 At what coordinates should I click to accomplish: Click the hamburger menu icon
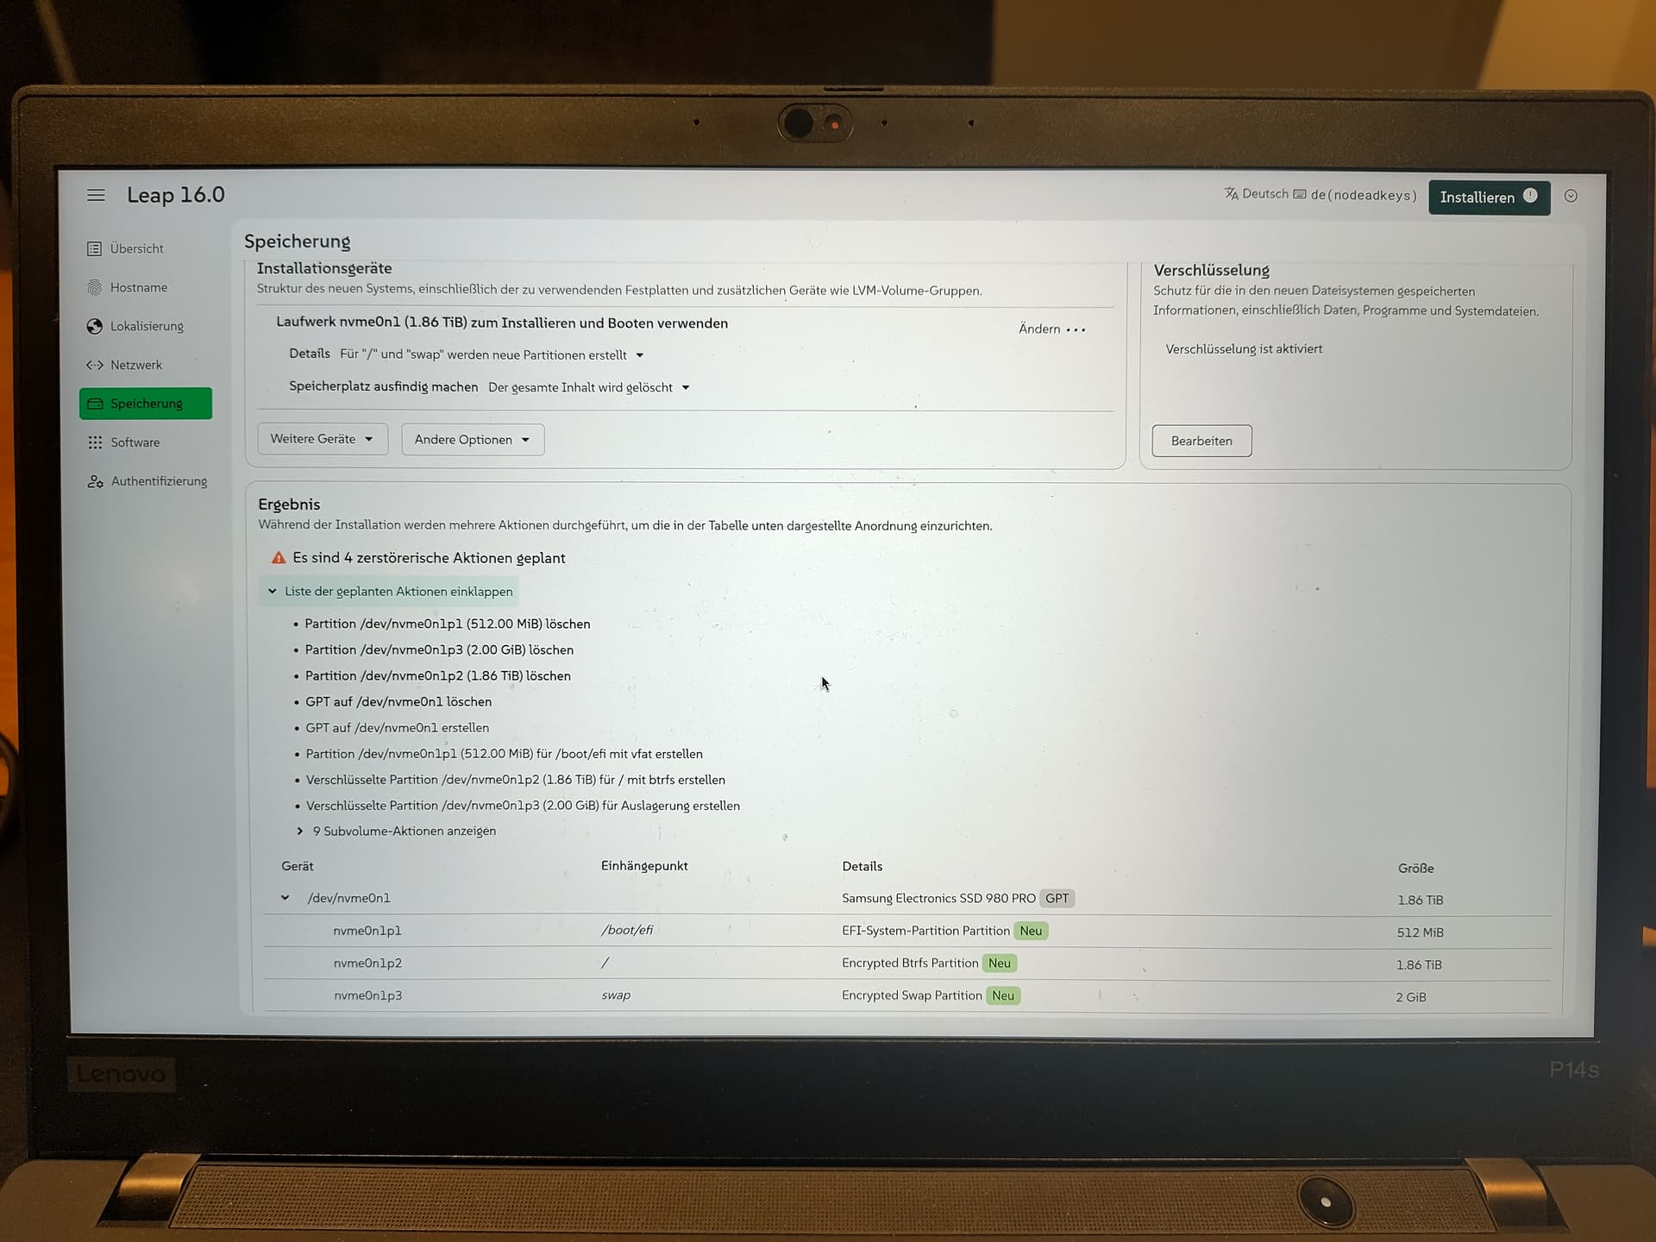(96, 196)
